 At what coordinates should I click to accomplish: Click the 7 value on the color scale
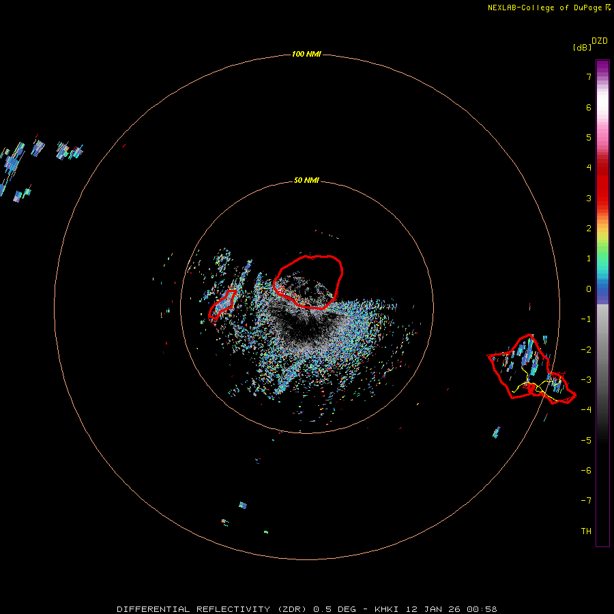(589, 76)
